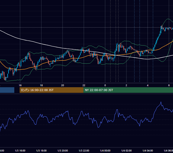
Task: Click the upper time axis label 0
Action: [x=105, y=85]
